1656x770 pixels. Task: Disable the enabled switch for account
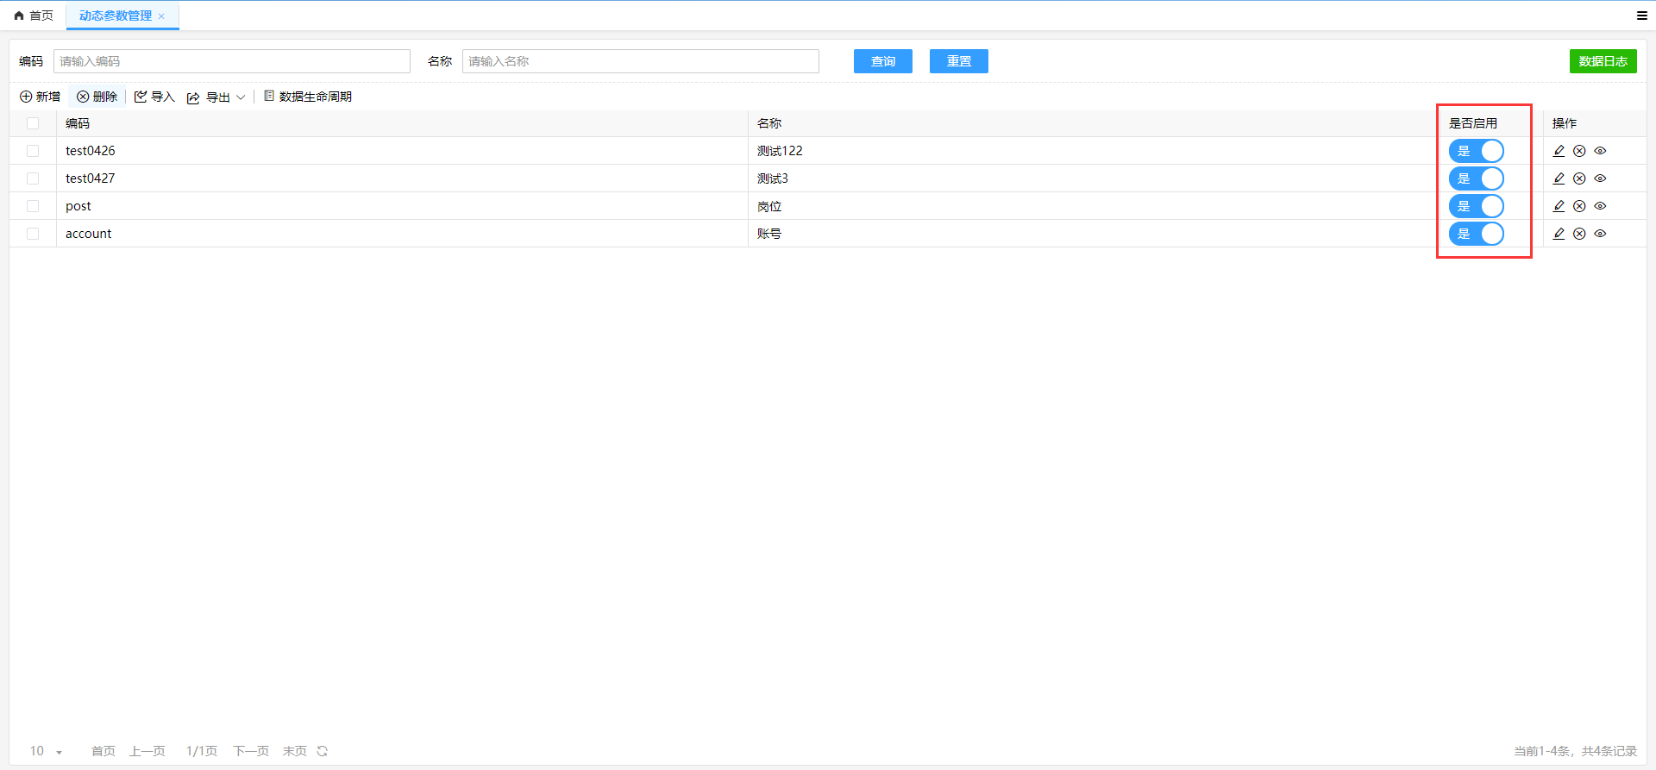(1476, 234)
